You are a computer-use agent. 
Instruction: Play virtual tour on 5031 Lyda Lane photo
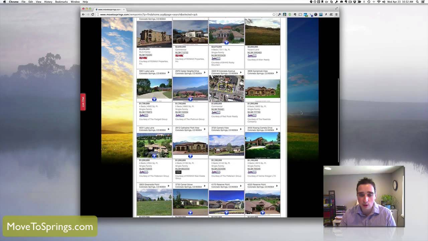pyautogui.click(x=154, y=156)
